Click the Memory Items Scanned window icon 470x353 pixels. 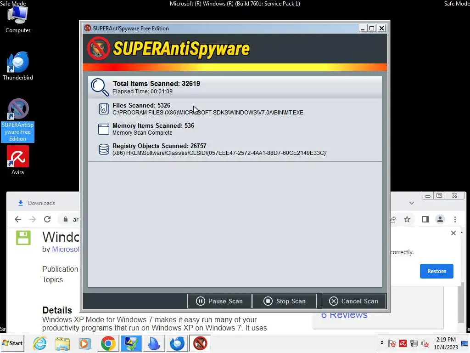point(104,129)
